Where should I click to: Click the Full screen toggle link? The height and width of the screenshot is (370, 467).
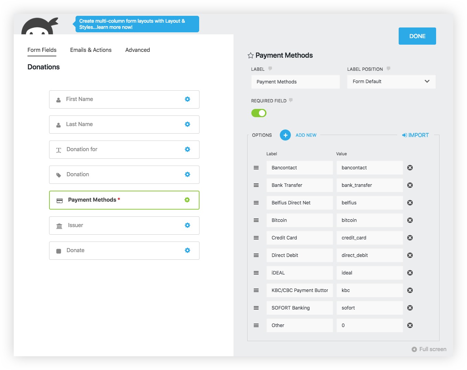coord(429,349)
